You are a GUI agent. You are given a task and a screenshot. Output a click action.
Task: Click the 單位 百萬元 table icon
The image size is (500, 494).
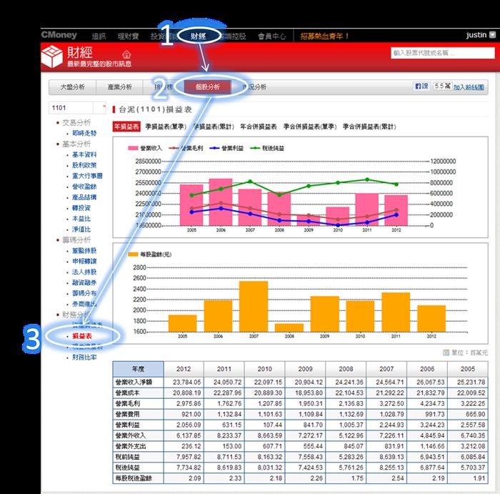click(x=446, y=352)
